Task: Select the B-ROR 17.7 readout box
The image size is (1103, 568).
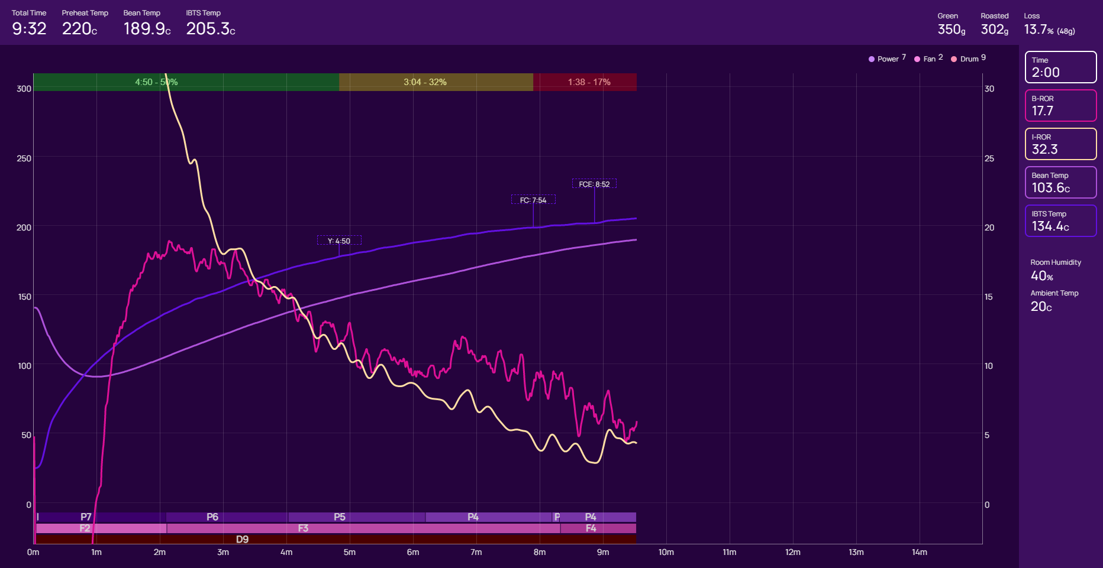Action: click(x=1060, y=105)
